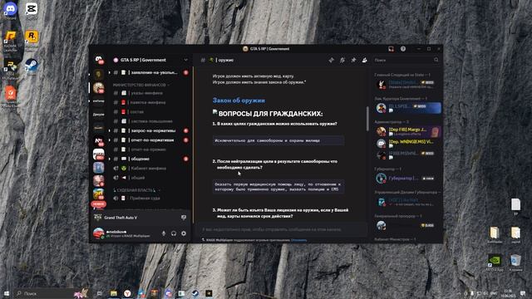Screen dimensions: 532x299
Task: Open Rockstar Games Launcher desktop icon
Action: (x=32, y=37)
